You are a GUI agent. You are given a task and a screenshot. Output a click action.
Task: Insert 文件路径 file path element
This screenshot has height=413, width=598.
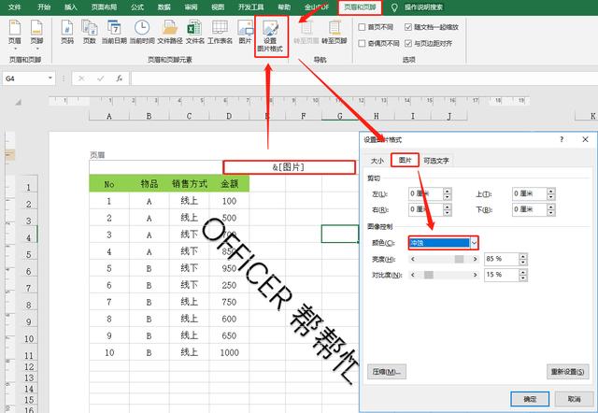click(x=170, y=32)
